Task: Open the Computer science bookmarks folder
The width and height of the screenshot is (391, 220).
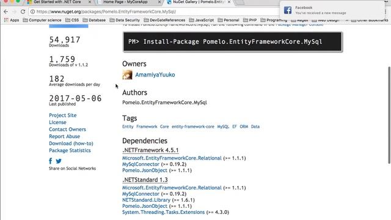Action: point(42,20)
